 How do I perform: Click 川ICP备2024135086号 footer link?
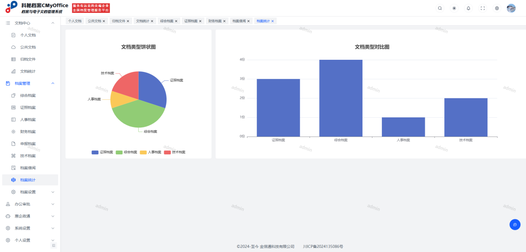click(323, 247)
